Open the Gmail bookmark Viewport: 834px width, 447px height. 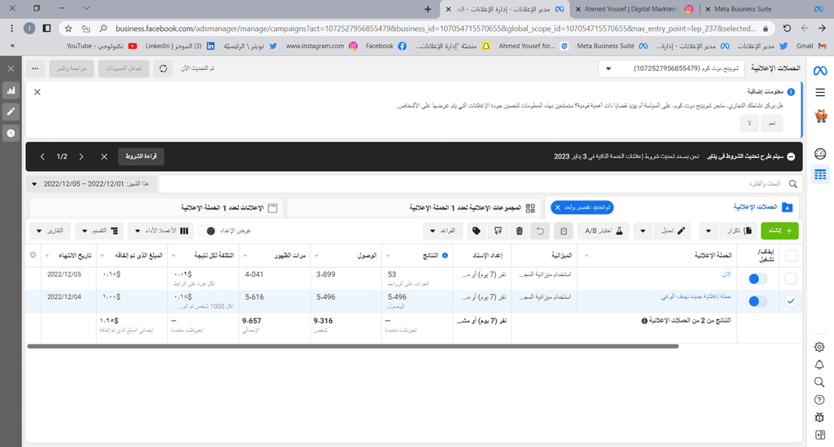[x=810, y=46]
